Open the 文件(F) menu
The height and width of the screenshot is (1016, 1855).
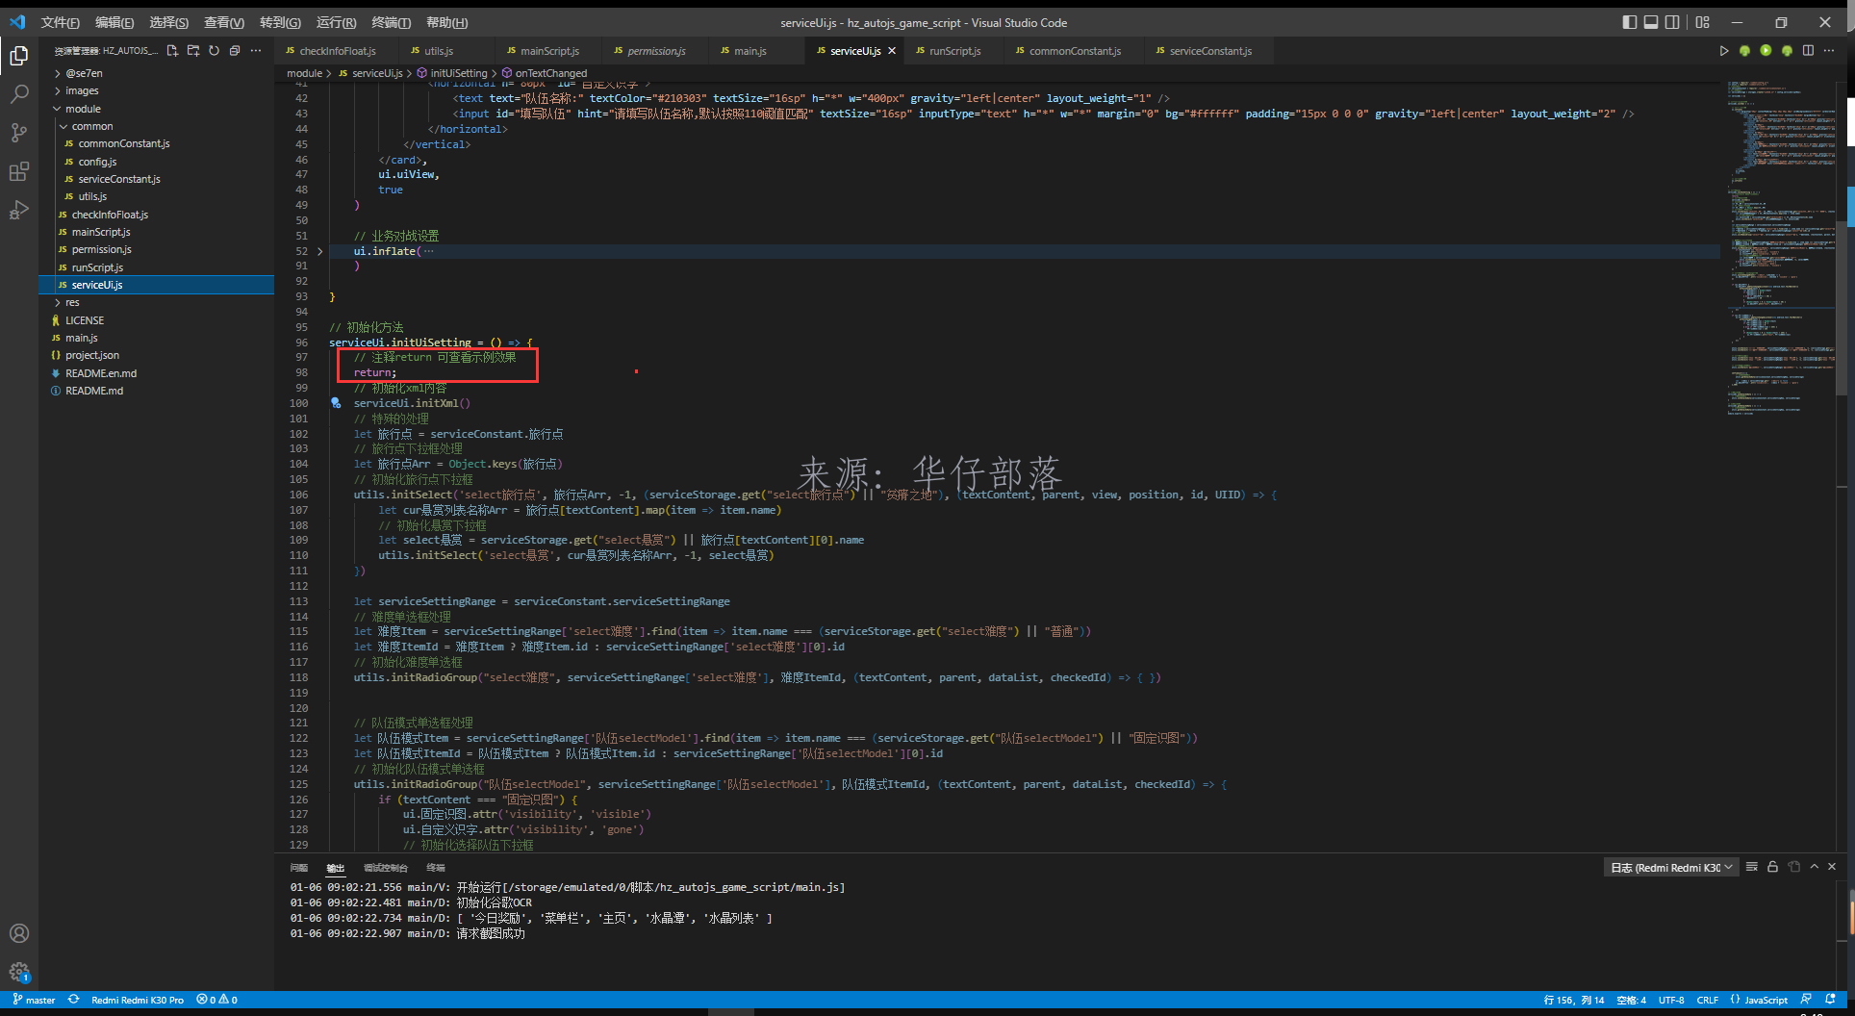60,22
